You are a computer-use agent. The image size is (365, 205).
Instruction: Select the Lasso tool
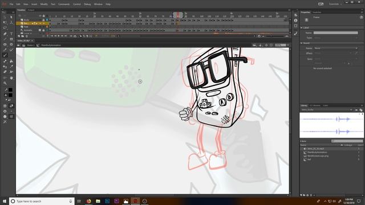(x=5, y=28)
